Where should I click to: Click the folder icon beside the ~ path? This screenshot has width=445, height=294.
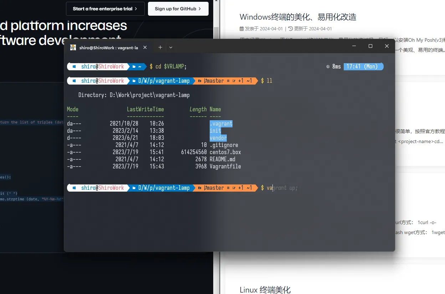coord(134,67)
